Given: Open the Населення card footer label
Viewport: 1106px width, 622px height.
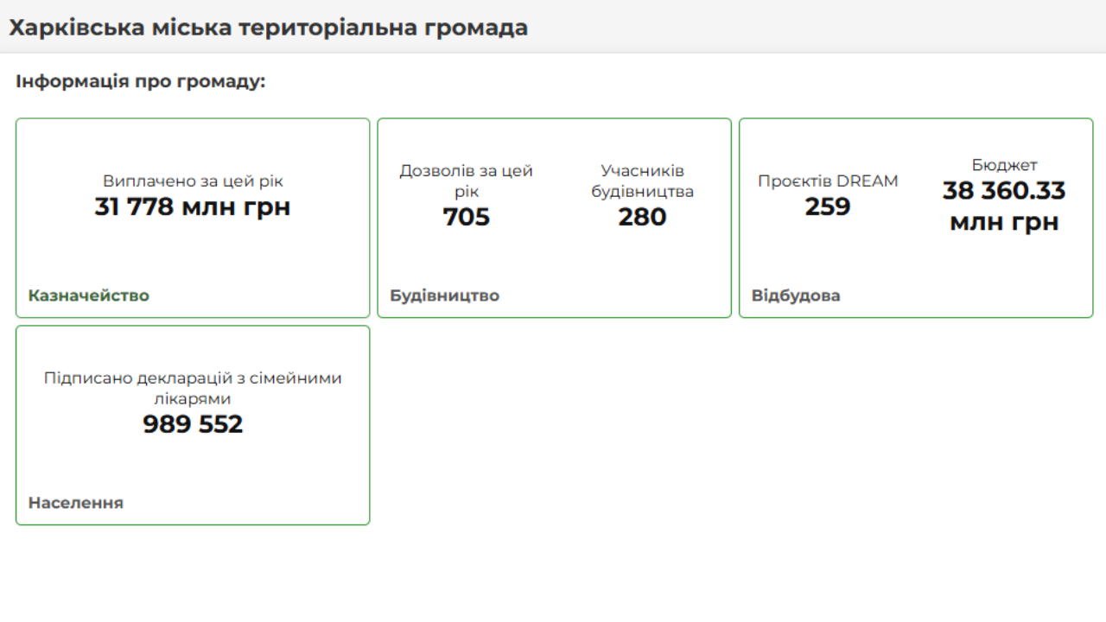Looking at the screenshot, I should pos(75,503).
